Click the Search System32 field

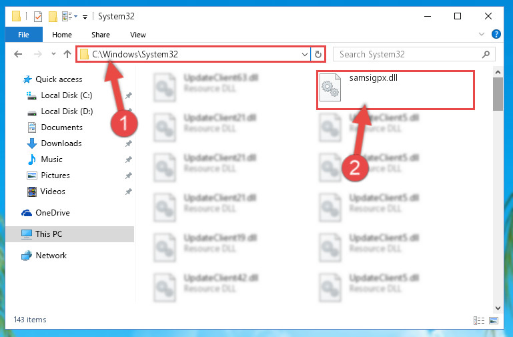point(410,54)
